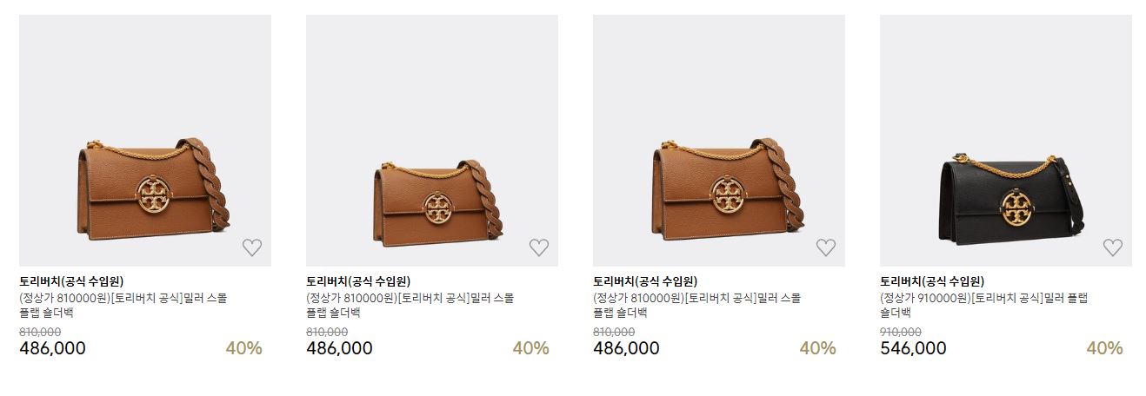Click 토리버치(공식 수입원) brand on third product
Viewport: 1146px width, 396px height.
[645, 281]
